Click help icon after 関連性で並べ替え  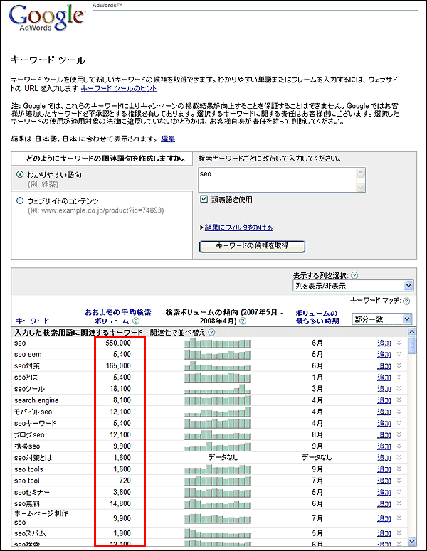tap(211, 332)
